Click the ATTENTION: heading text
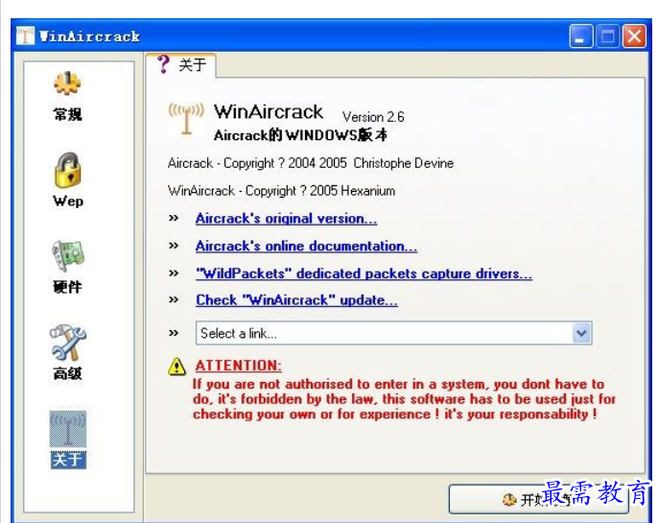Screen dimensions: 658x523 coord(238,366)
